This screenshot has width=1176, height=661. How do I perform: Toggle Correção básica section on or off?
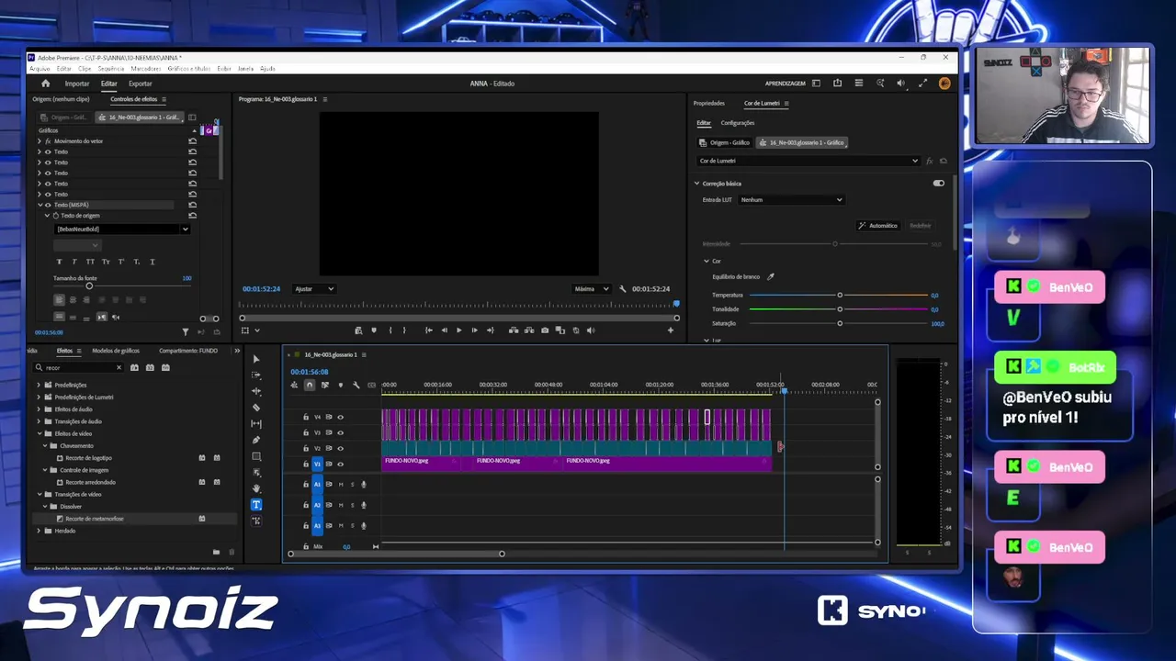coord(938,184)
